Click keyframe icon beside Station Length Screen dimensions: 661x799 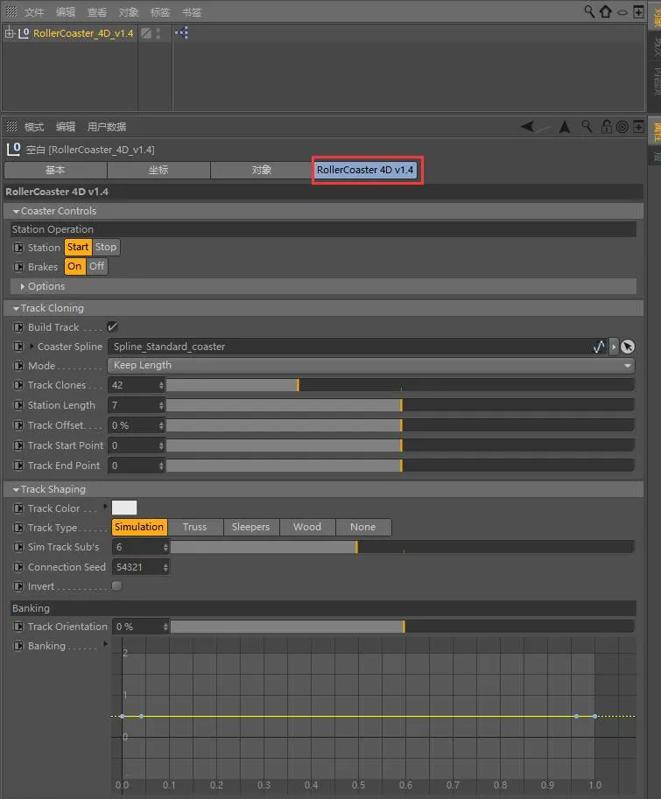pyautogui.click(x=18, y=405)
